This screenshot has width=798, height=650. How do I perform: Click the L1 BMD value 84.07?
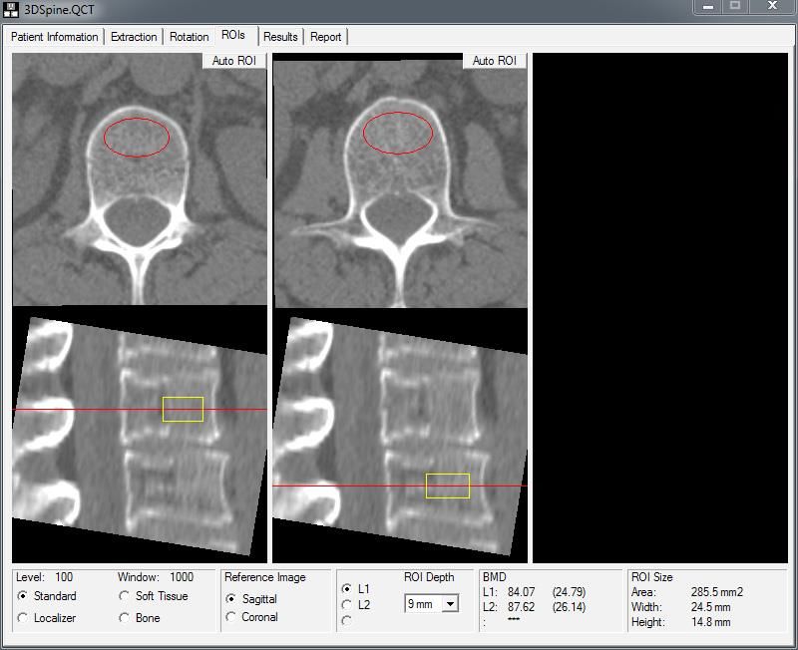[x=521, y=592]
